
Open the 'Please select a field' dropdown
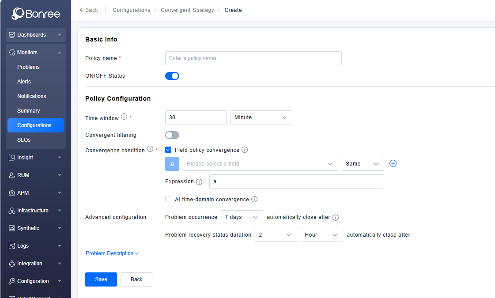coord(260,164)
